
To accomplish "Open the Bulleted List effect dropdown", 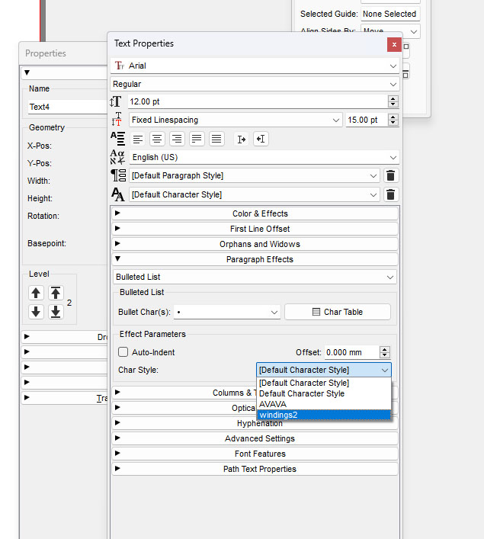I will pos(255,278).
